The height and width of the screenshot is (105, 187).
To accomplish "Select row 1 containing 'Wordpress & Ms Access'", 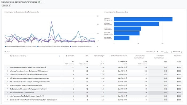I will point(93,68).
